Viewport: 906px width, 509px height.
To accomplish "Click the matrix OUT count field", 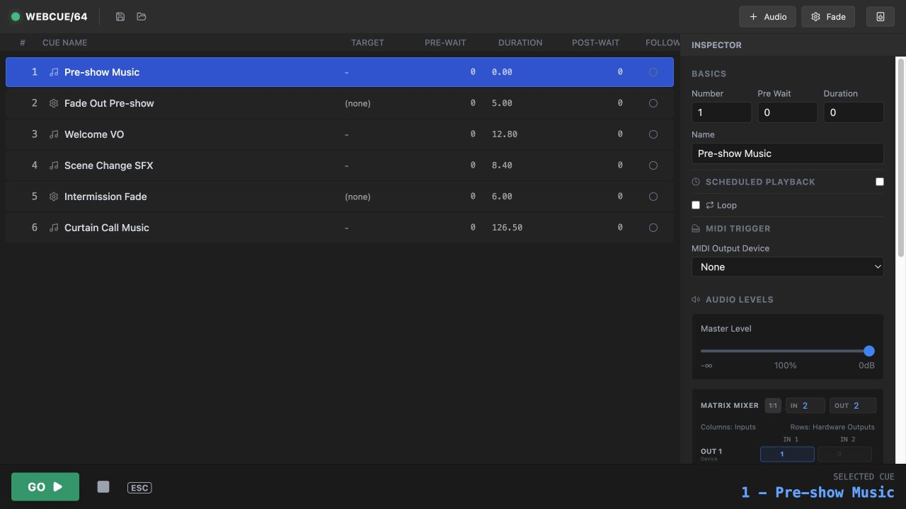I will point(853,406).
